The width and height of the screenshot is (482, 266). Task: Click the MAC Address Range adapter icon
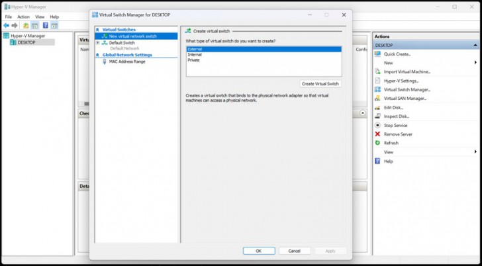tap(105, 62)
